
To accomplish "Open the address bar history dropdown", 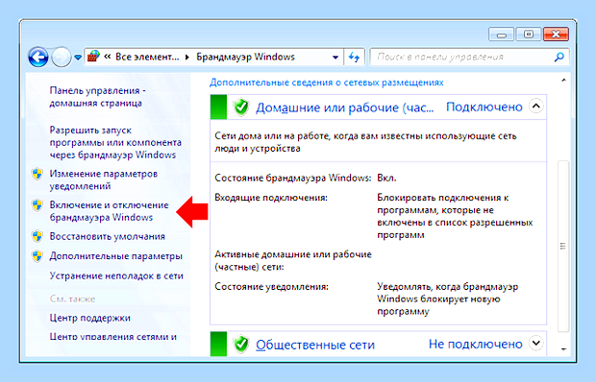I will tap(335, 58).
